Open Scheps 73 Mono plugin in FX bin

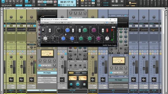(x=47, y=78)
